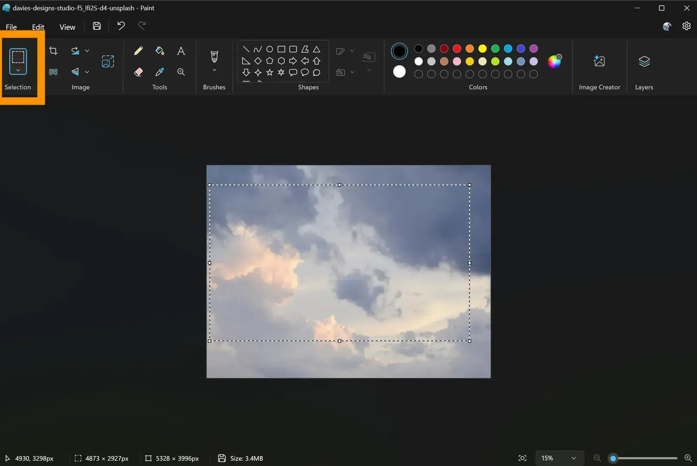
Task: Open the View menu
Action: (67, 27)
